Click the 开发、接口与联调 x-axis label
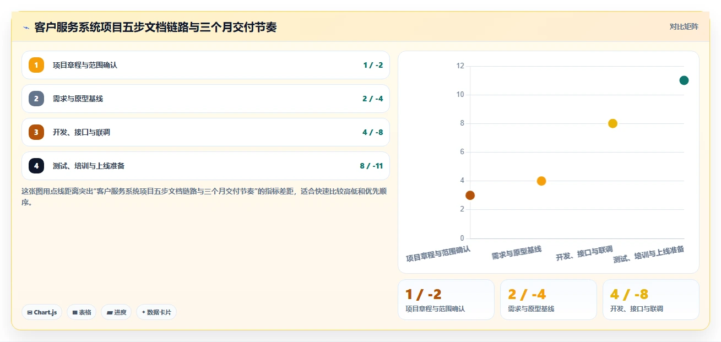 (584, 253)
